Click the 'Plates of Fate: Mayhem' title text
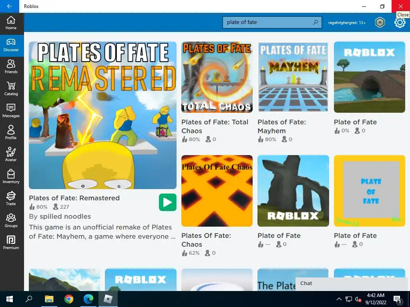The height and width of the screenshot is (307, 410). pos(281,126)
